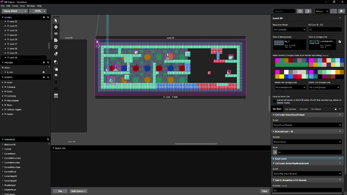
Task: Search variables with the magnifier icon
Action: coord(48,140)
